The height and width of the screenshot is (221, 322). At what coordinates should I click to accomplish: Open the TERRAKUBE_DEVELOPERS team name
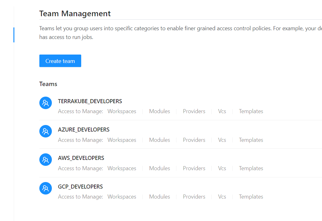(x=90, y=101)
